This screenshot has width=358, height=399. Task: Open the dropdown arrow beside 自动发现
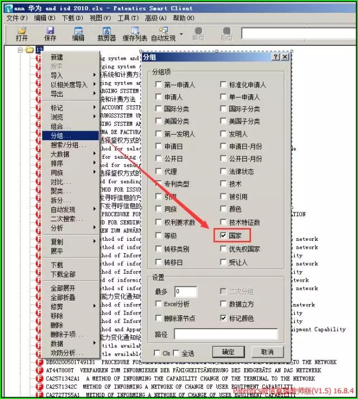181,38
